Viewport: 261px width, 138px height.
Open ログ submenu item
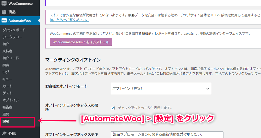[6, 72]
